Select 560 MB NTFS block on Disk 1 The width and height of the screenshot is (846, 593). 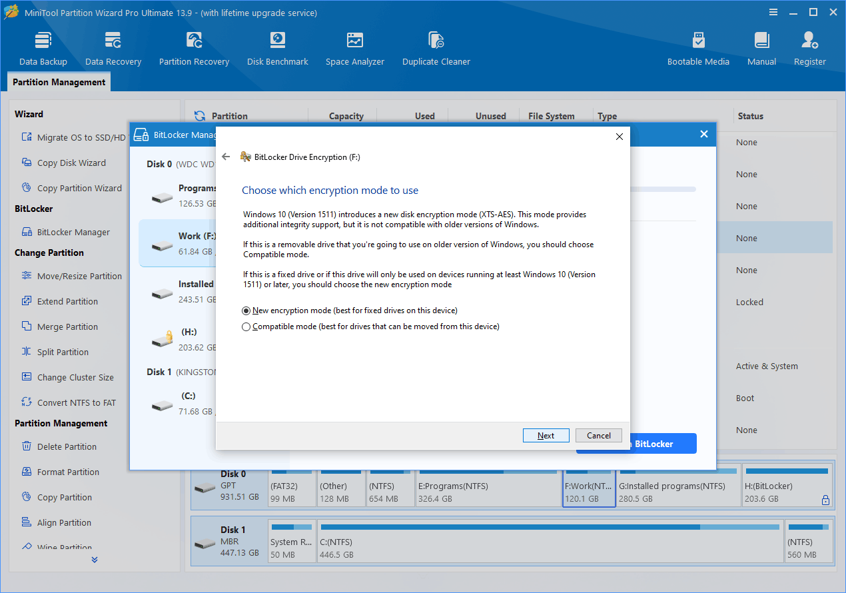coord(809,541)
